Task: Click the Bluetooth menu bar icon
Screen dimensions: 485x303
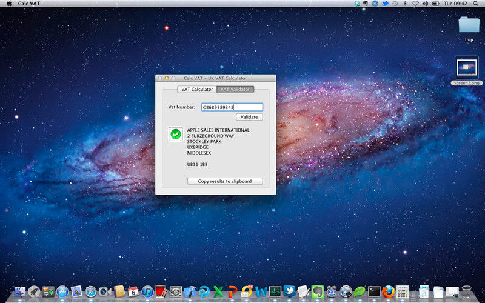Action: coord(405,4)
